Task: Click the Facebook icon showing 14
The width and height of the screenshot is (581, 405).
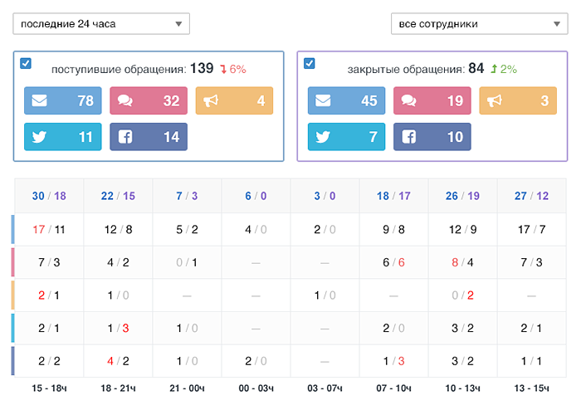Action: (124, 137)
